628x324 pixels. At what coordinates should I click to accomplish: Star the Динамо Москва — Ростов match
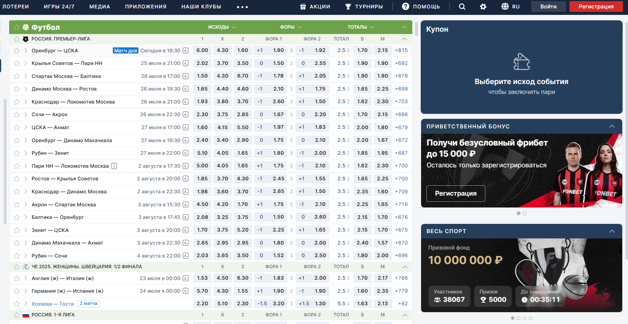16,89
